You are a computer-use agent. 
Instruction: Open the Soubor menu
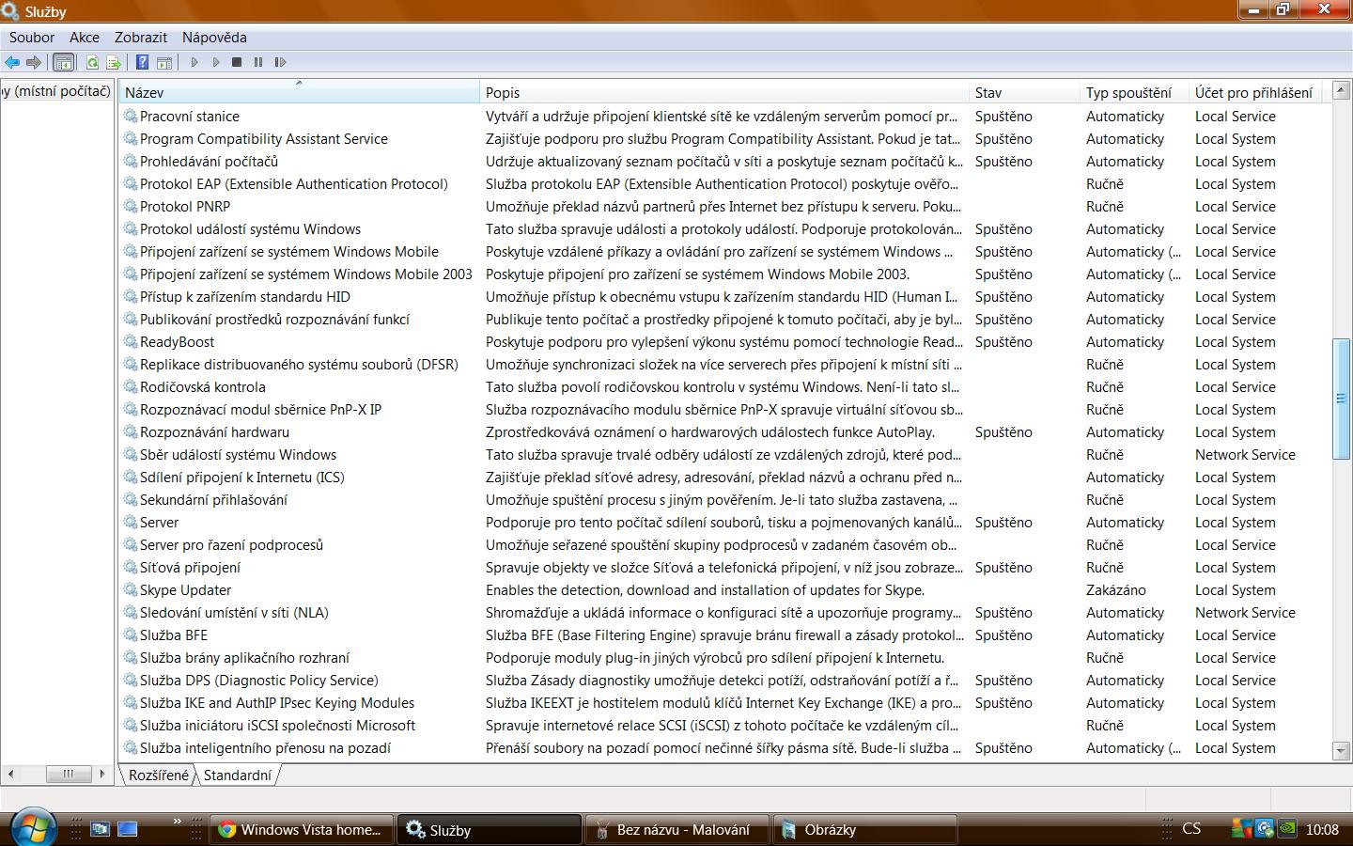point(32,38)
